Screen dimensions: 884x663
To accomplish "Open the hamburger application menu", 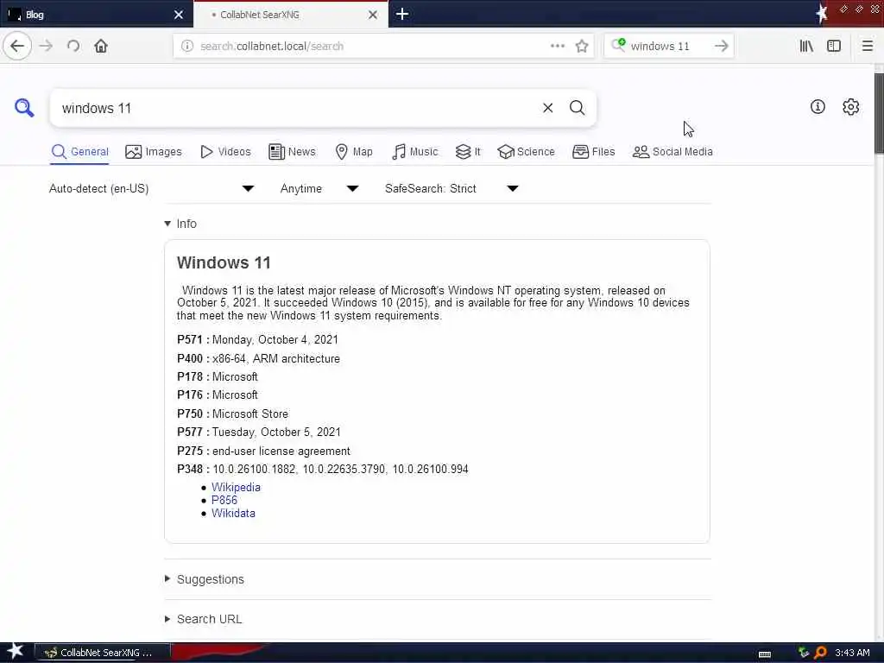I will tap(868, 47).
